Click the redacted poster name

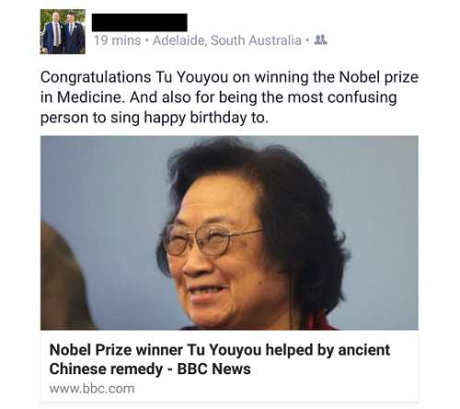pyautogui.click(x=140, y=22)
